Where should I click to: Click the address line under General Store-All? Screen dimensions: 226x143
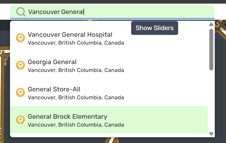76,97
